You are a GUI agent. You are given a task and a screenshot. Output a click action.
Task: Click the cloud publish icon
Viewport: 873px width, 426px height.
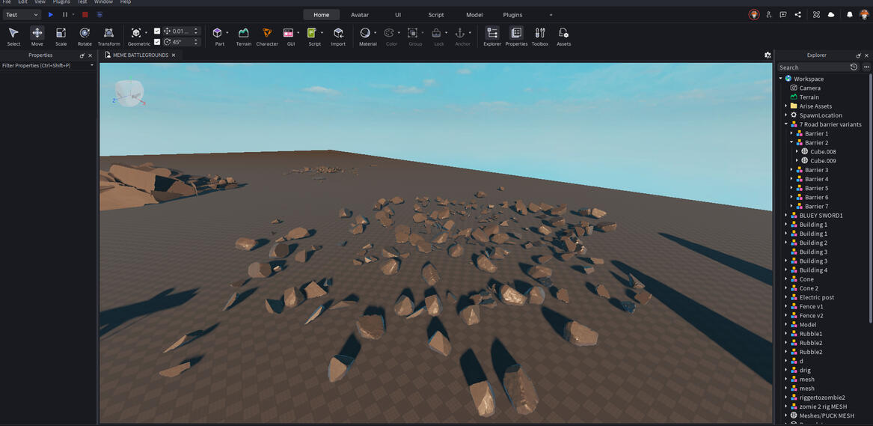[831, 14]
